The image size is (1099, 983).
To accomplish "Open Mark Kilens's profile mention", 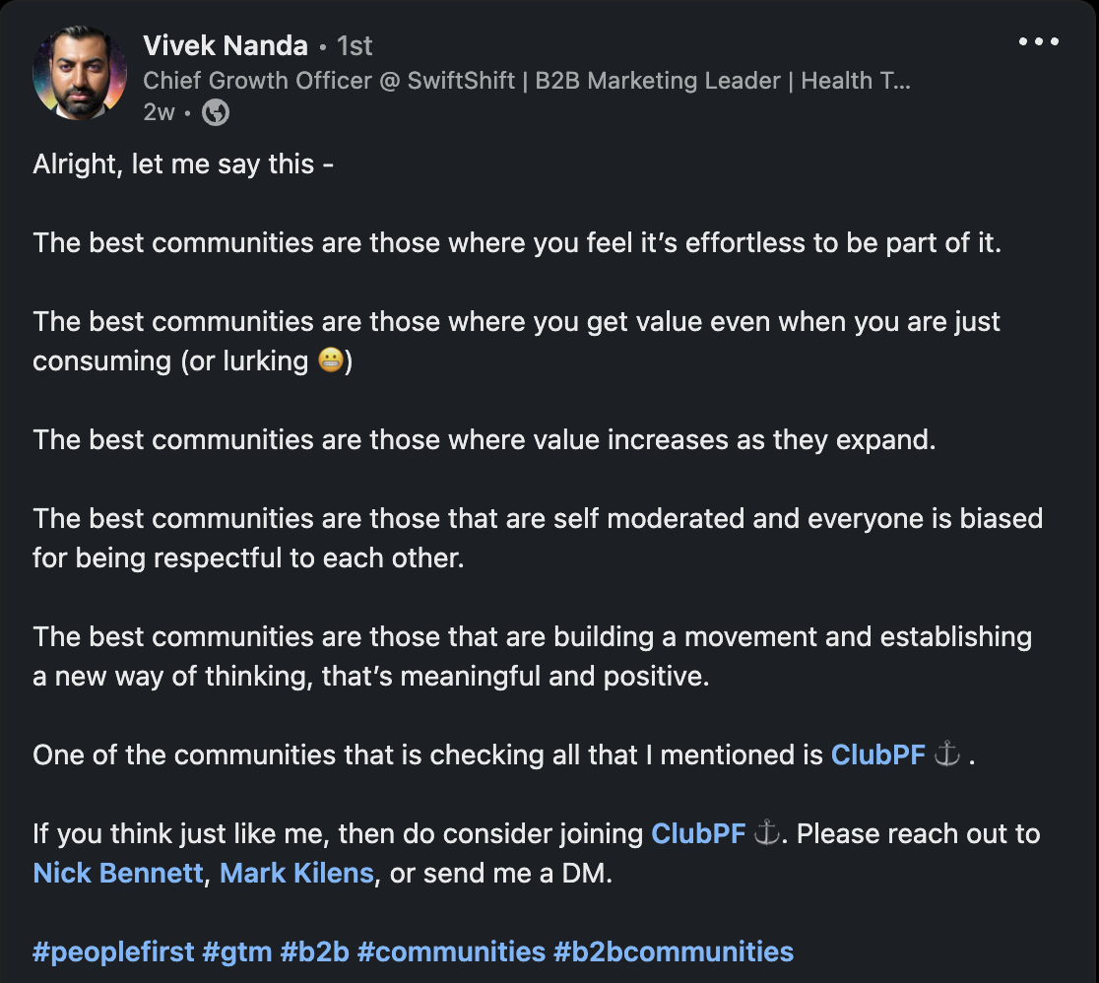I will (x=296, y=874).
